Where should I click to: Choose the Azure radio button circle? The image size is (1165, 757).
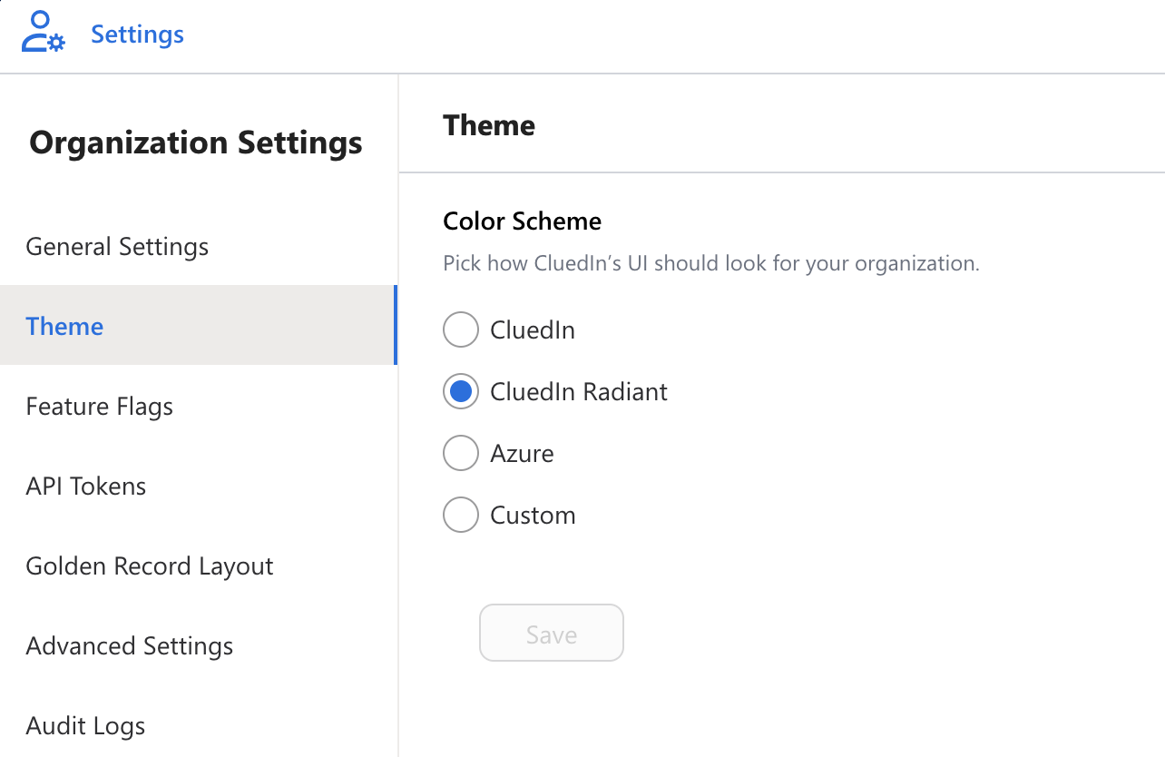[461, 453]
